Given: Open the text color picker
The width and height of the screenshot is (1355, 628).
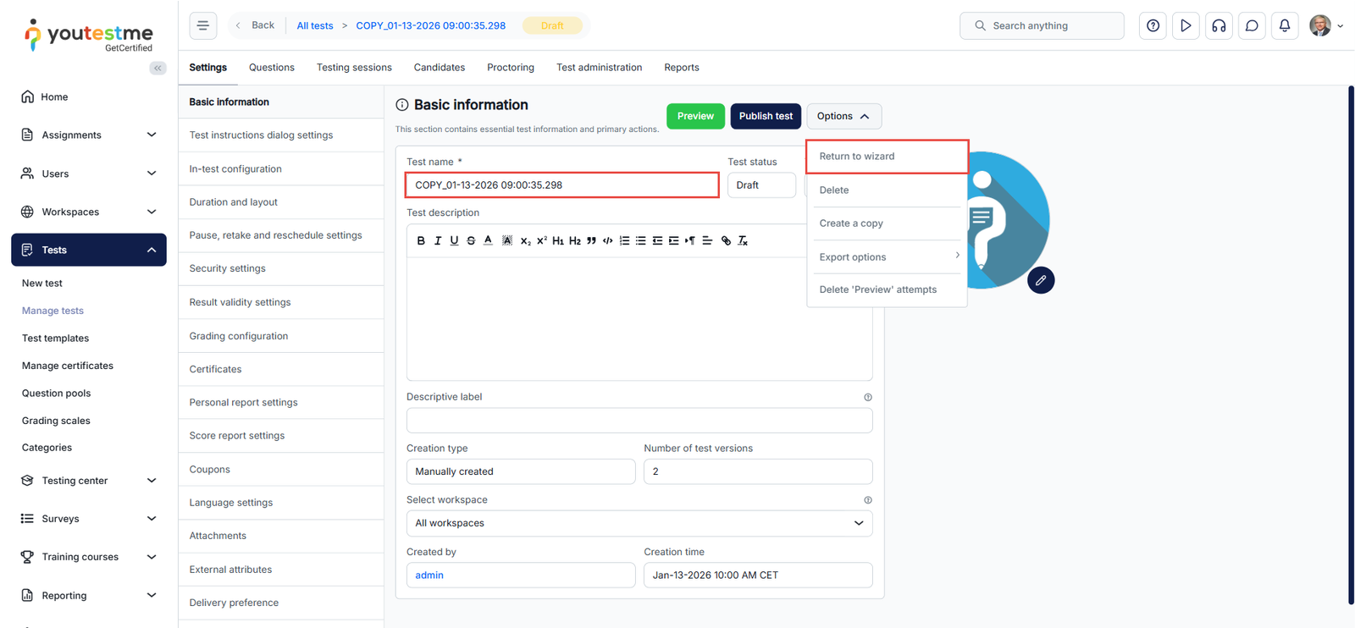Looking at the screenshot, I should tap(488, 241).
